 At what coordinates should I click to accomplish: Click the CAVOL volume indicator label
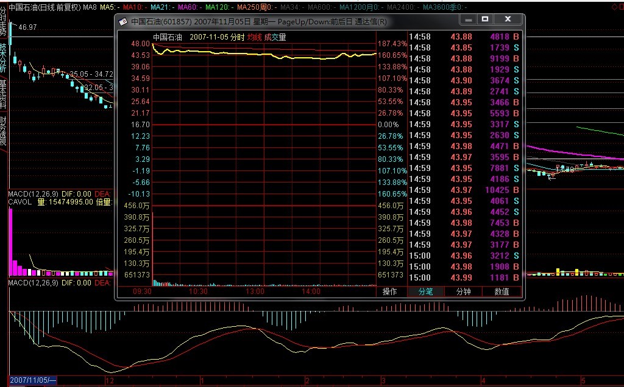(19, 202)
